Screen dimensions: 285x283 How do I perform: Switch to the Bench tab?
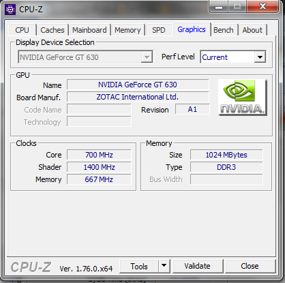click(224, 30)
